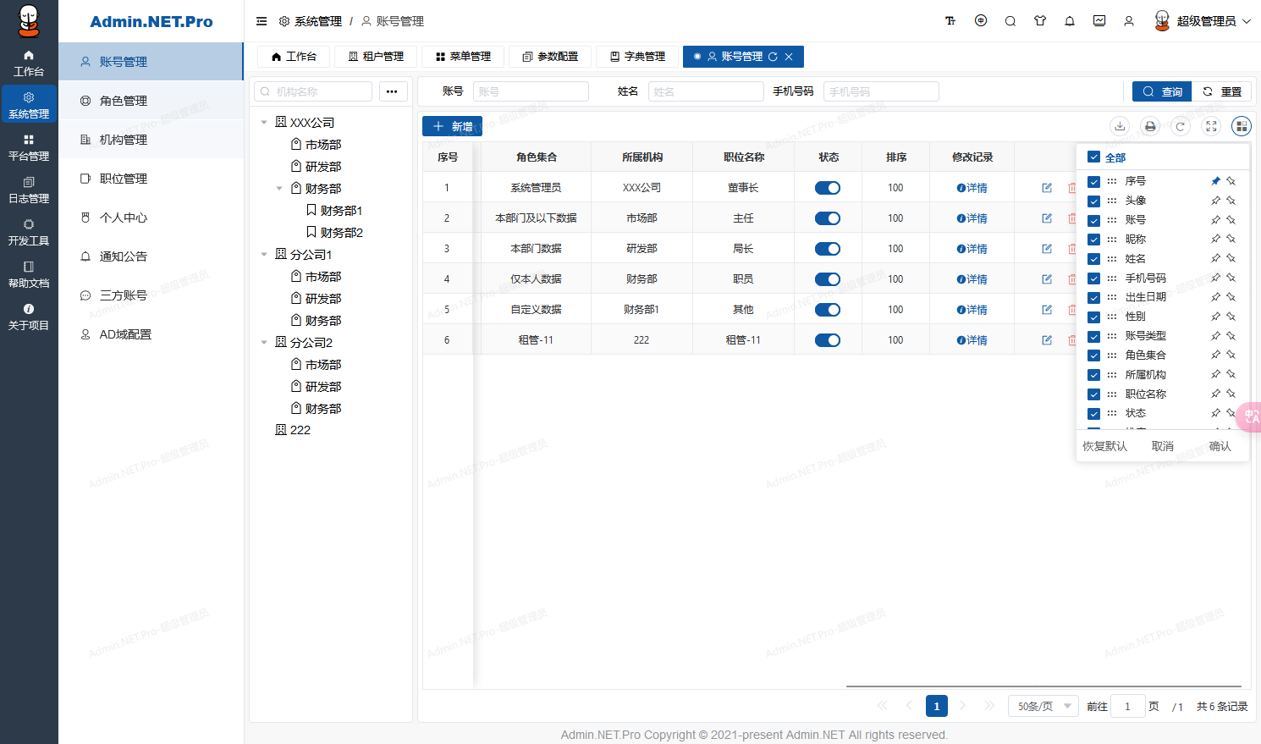The height and width of the screenshot is (744, 1261).
Task: Open the ··· more options for organization tree
Action: pos(392,91)
